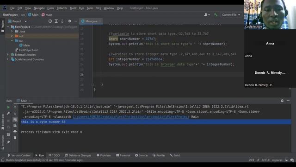Select Main class in the project tree

tap(25, 45)
